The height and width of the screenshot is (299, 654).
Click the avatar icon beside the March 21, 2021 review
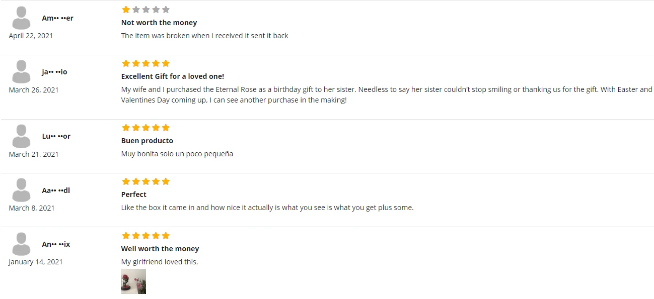coord(21,136)
